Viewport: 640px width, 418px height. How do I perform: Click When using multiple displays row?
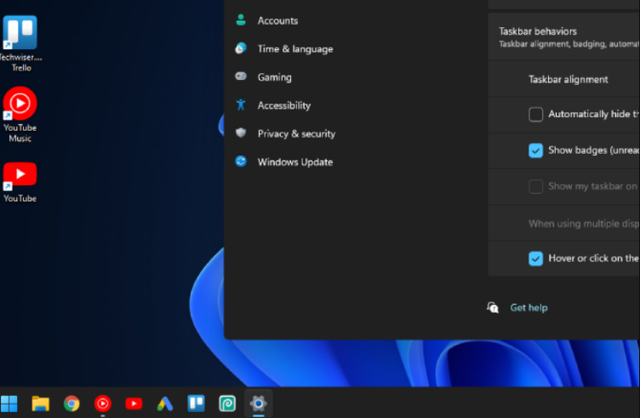coord(563,223)
